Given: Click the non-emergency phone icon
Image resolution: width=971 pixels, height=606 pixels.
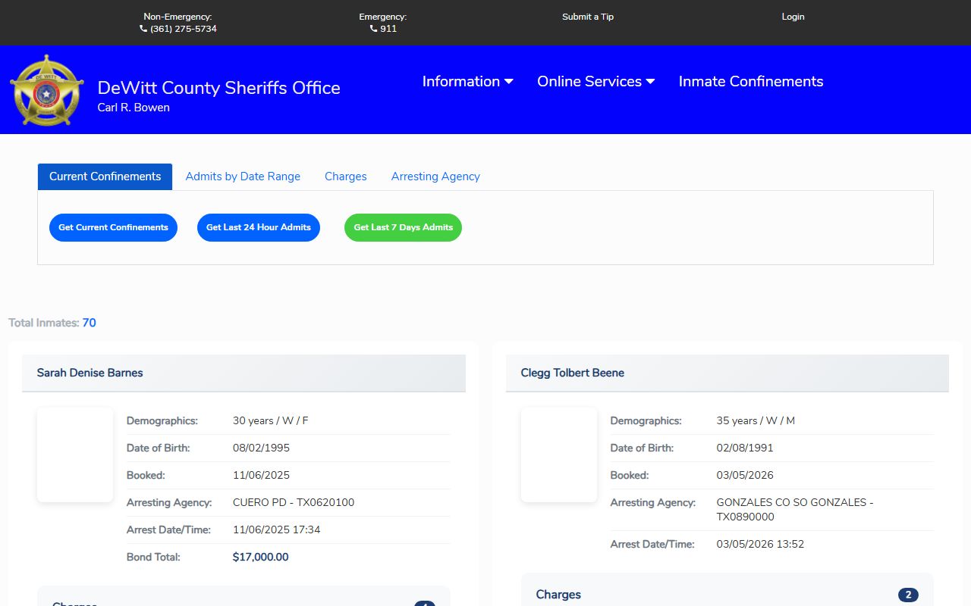Looking at the screenshot, I should point(143,29).
